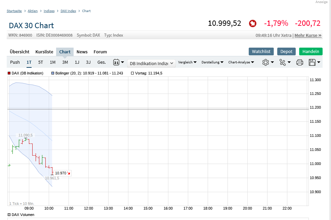Viewport: 331px width, 220px height.
Task: Select the 1M time range
Action: pyautogui.click(x=52, y=62)
